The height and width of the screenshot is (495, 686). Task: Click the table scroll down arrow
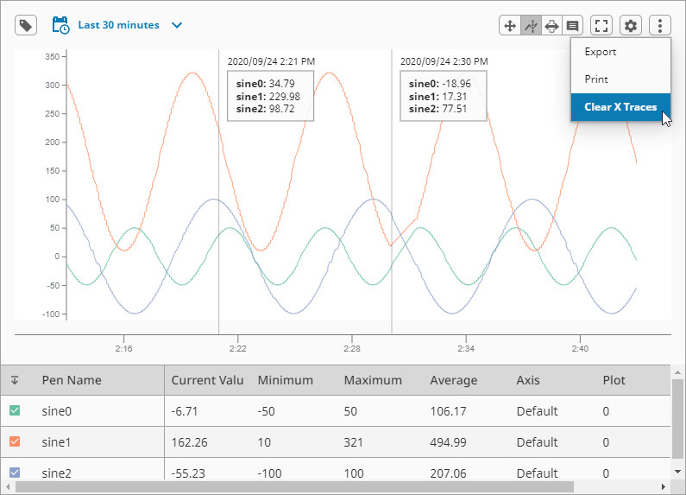(677, 472)
